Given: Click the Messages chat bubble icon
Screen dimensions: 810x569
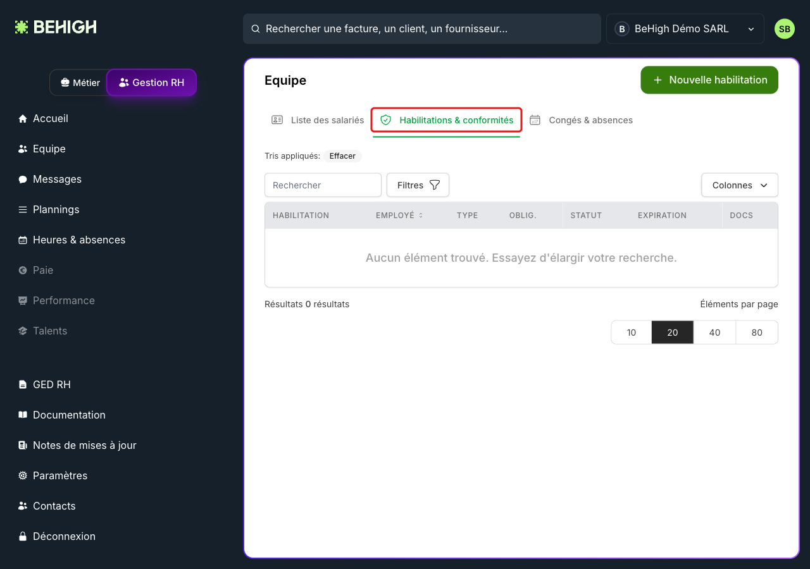Looking at the screenshot, I should point(23,179).
